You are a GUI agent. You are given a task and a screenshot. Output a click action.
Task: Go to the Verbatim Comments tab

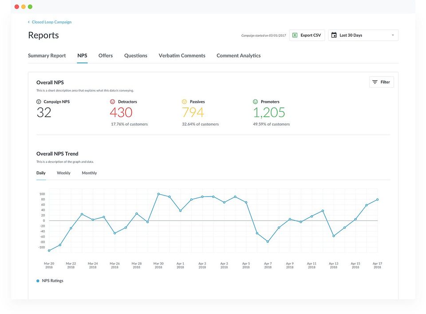[182, 55]
